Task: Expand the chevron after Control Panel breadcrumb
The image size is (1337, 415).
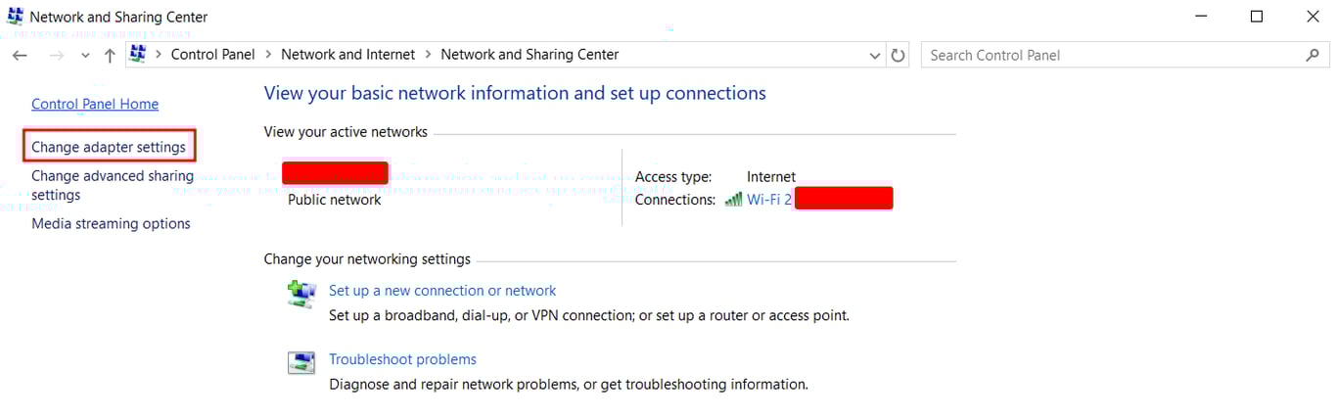Action: [x=268, y=55]
